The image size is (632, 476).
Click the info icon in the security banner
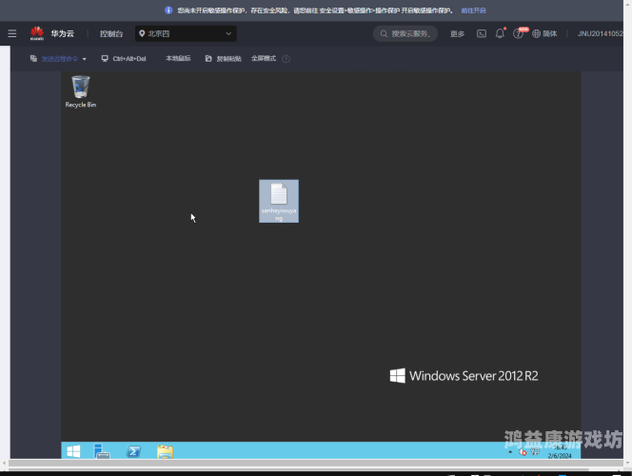click(168, 10)
